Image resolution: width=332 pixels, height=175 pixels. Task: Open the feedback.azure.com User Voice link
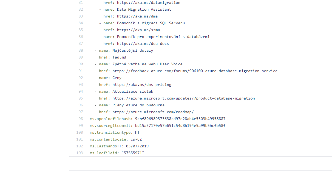pos(195,71)
